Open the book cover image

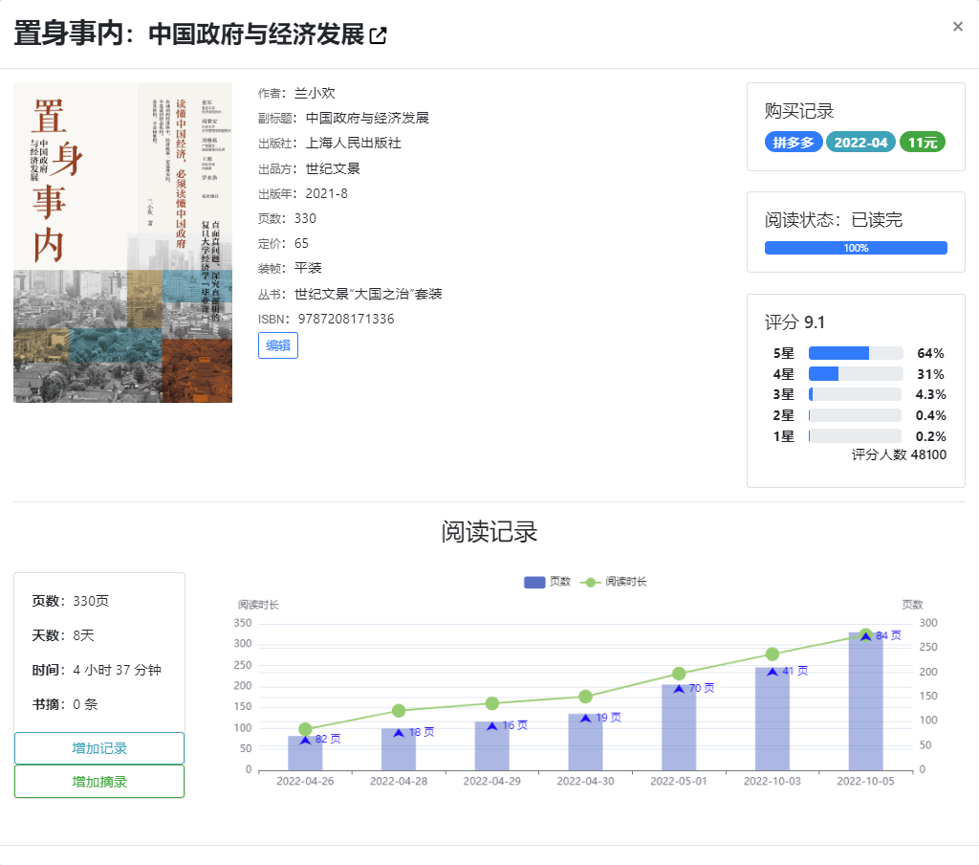123,242
